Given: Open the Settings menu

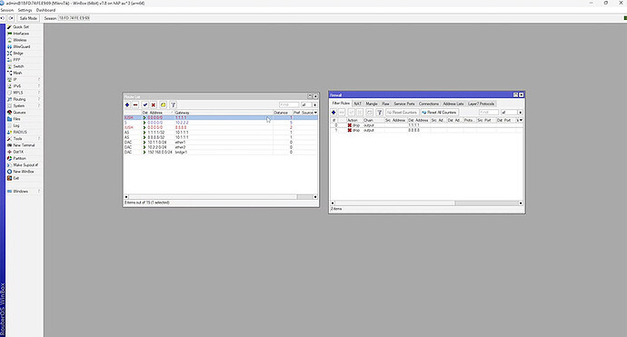Looking at the screenshot, I should (x=25, y=10).
